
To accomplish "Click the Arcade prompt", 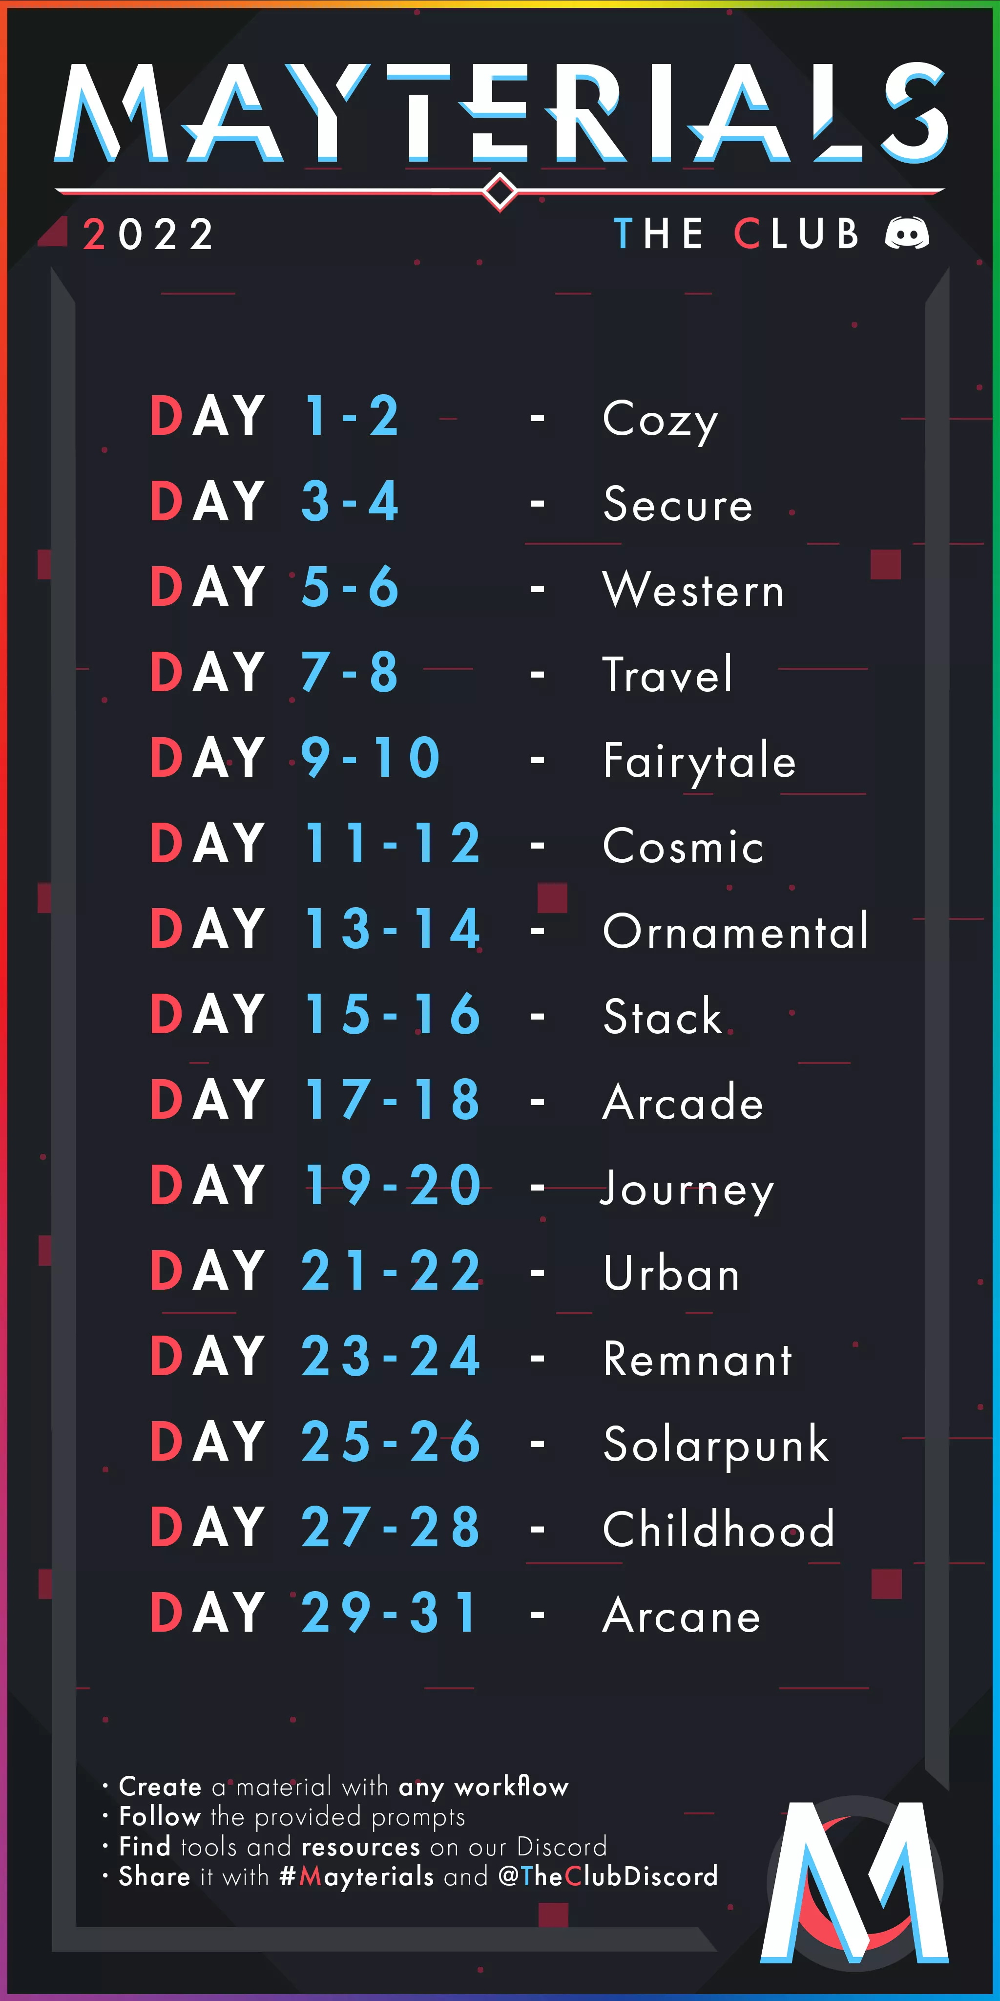I will pyautogui.click(x=683, y=1102).
